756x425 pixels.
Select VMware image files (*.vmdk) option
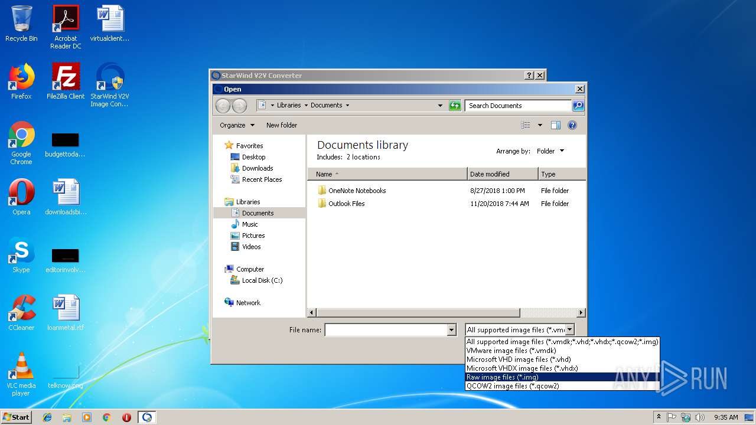point(562,351)
